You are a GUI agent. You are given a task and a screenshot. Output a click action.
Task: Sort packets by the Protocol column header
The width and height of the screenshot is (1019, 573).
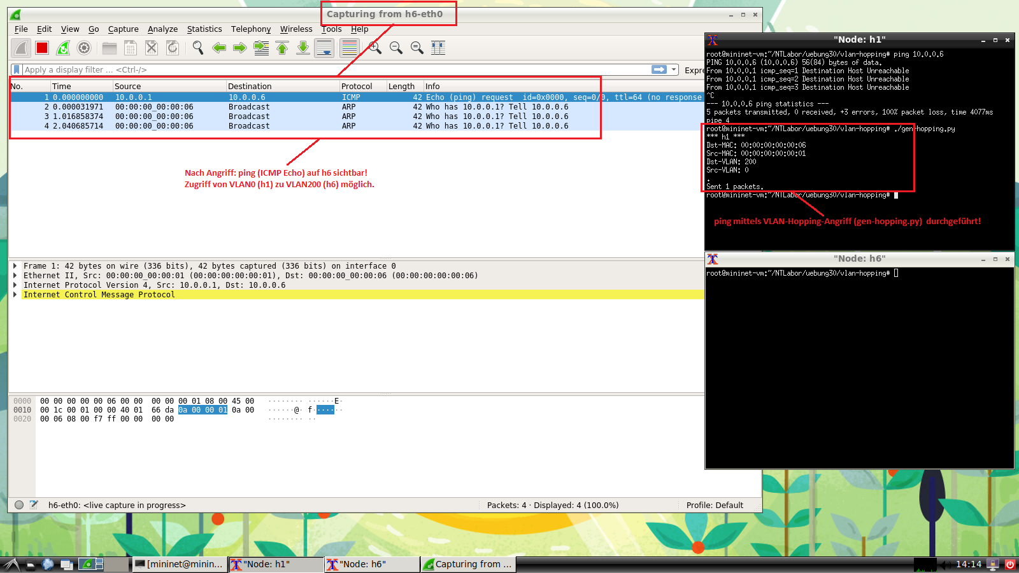click(357, 86)
